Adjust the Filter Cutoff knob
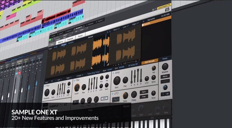 77,87
